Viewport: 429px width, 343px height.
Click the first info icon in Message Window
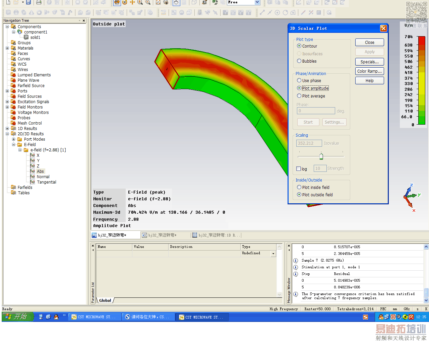coord(296,260)
